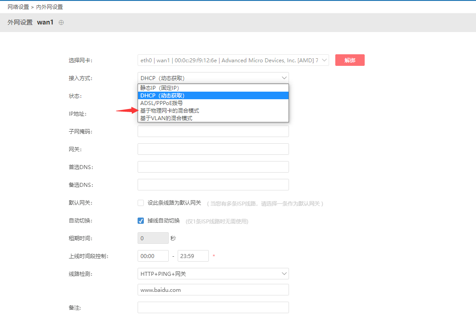
Task: Click 网络设置 breadcrumb link
Action: coord(18,7)
